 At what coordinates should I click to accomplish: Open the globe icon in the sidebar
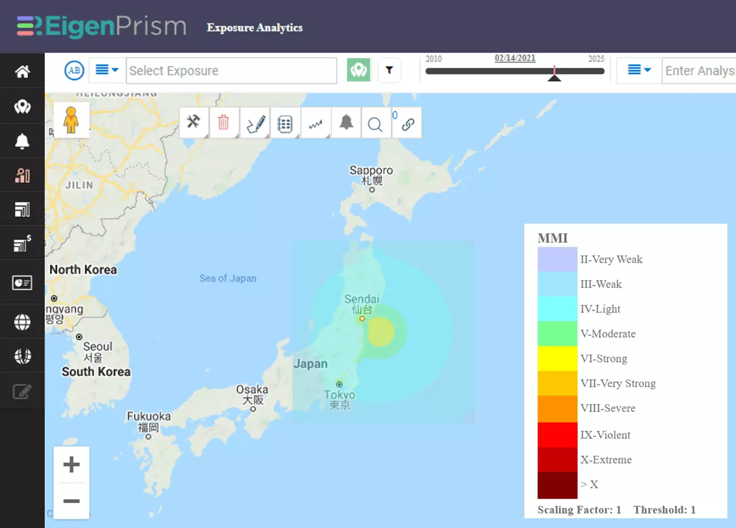22,322
